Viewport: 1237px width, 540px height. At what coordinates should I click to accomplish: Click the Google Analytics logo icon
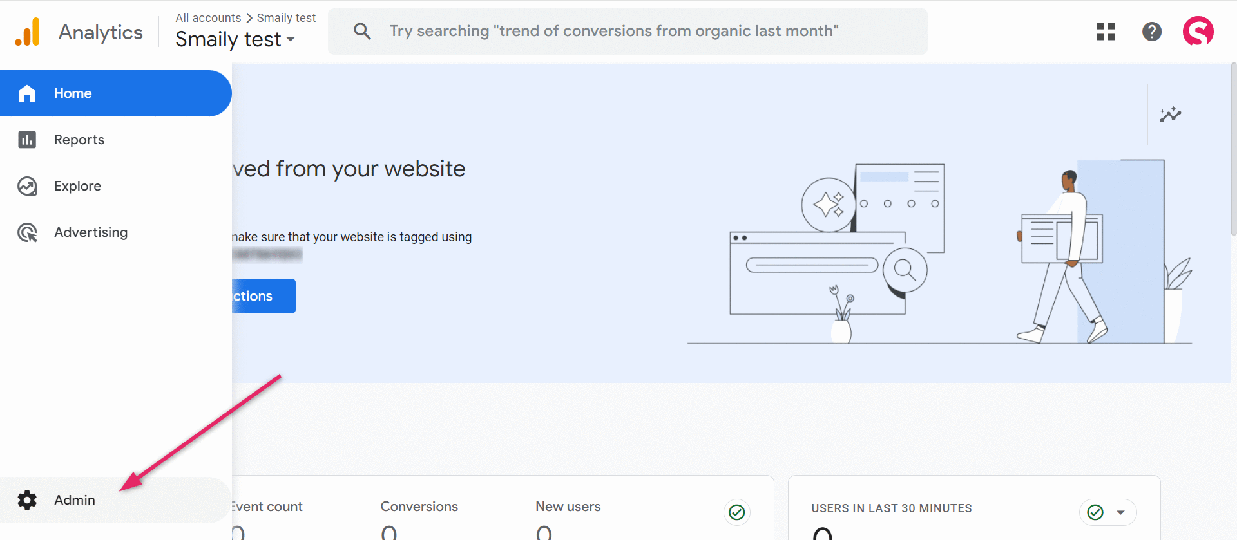28,32
